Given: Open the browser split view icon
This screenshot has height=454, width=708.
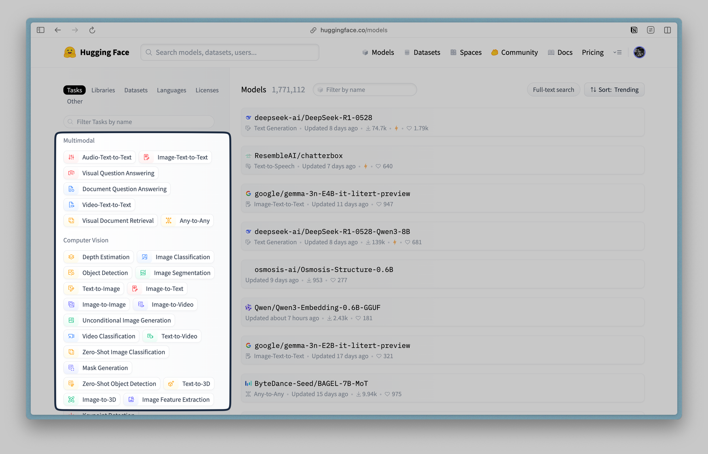Looking at the screenshot, I should click(667, 30).
